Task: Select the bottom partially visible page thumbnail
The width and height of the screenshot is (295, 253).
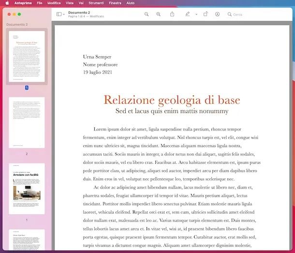Action: [x=27, y=240]
